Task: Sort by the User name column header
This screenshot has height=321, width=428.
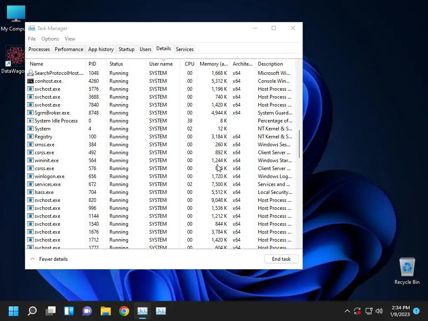Action: click(x=163, y=64)
